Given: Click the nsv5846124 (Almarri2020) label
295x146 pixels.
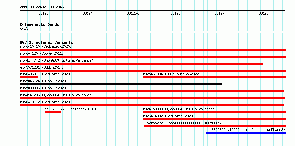Looking at the screenshot, I should 44,81.
